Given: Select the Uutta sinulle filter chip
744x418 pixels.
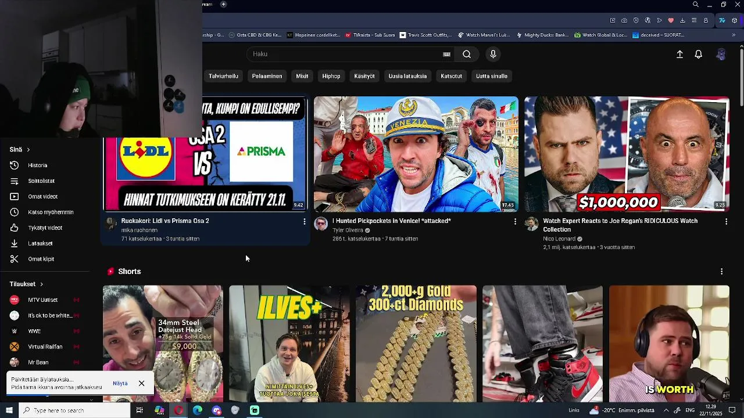Looking at the screenshot, I should (x=492, y=76).
